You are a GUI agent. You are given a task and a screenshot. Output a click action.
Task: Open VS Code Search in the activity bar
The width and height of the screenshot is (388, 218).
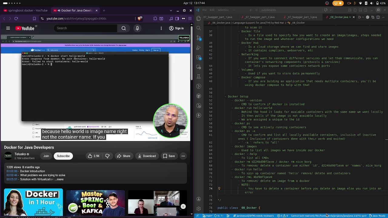click(199, 28)
